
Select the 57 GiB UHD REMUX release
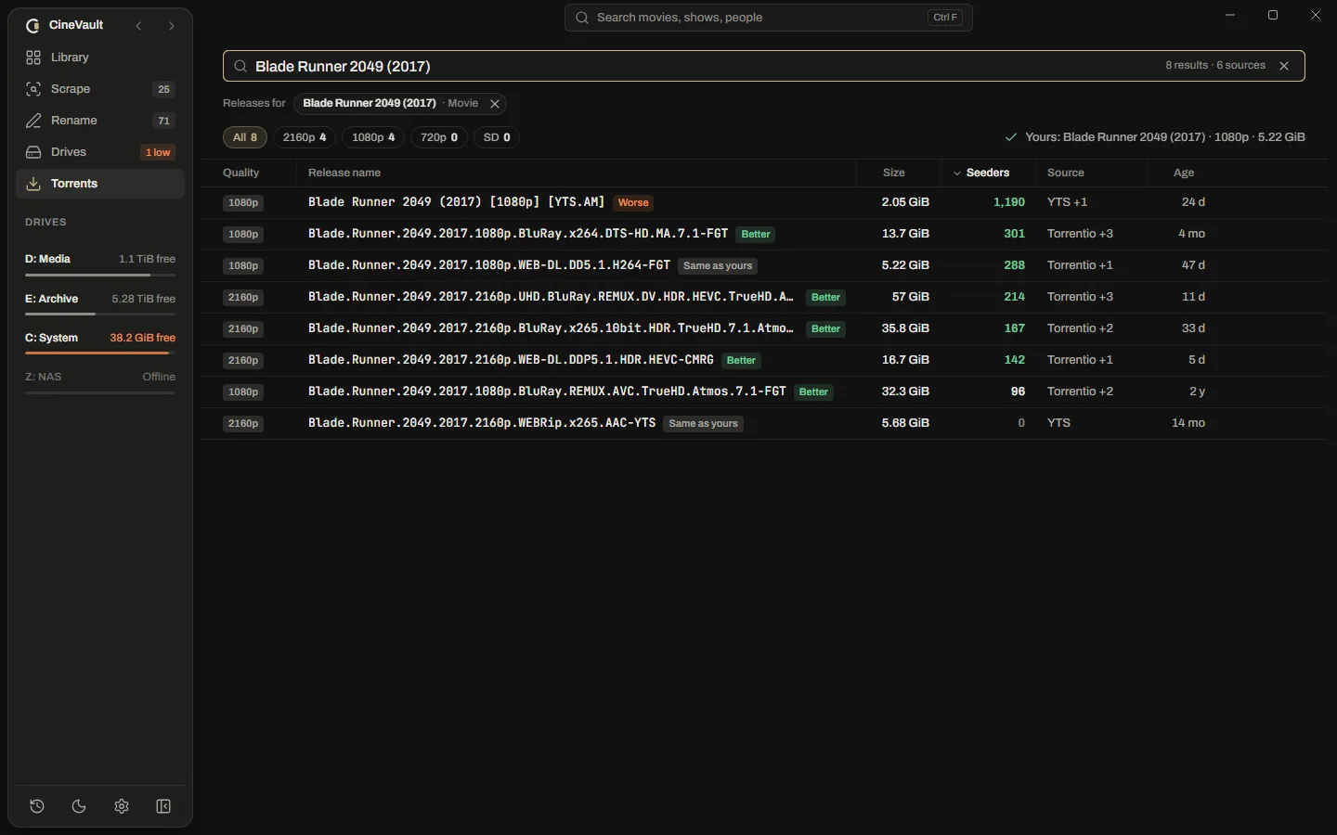(763, 297)
